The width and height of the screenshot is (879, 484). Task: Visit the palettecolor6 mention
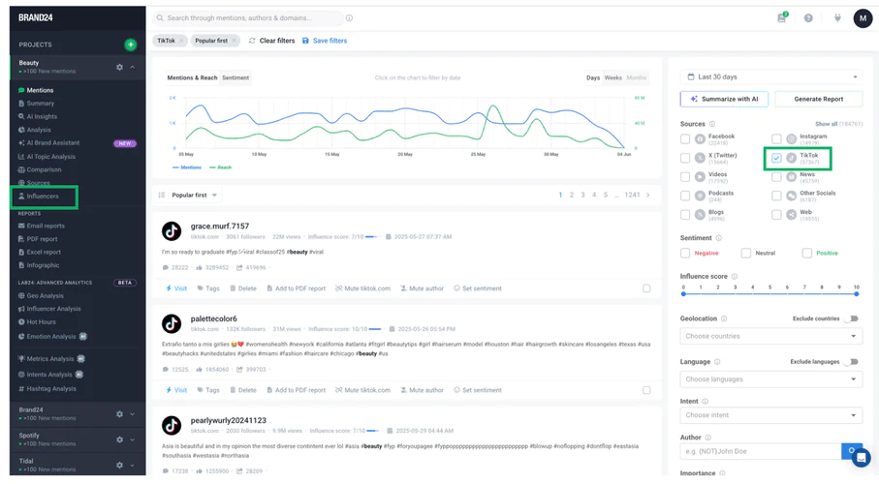[x=176, y=390]
